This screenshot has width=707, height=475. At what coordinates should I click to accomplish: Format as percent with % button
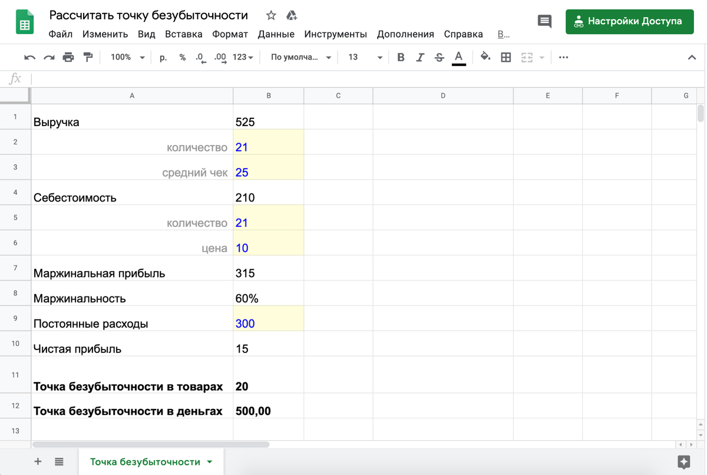[183, 57]
